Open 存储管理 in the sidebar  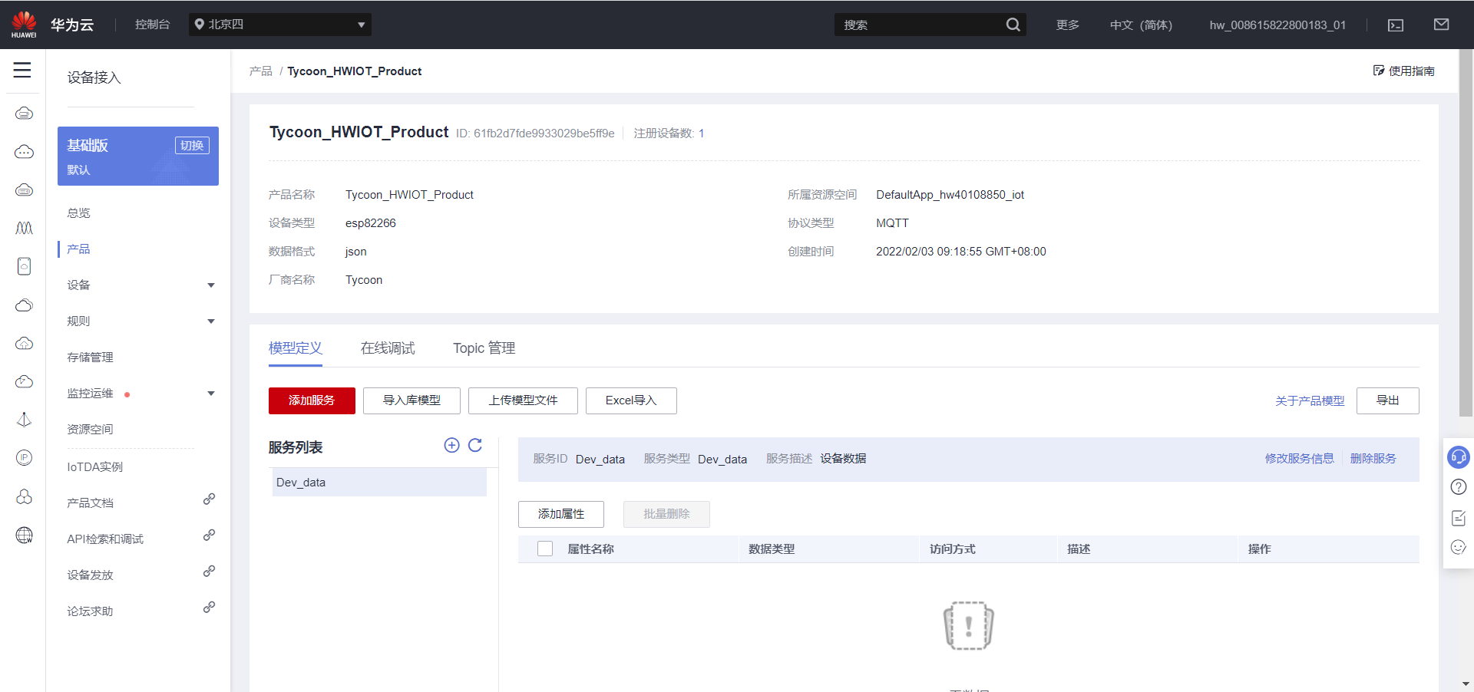[90, 358]
